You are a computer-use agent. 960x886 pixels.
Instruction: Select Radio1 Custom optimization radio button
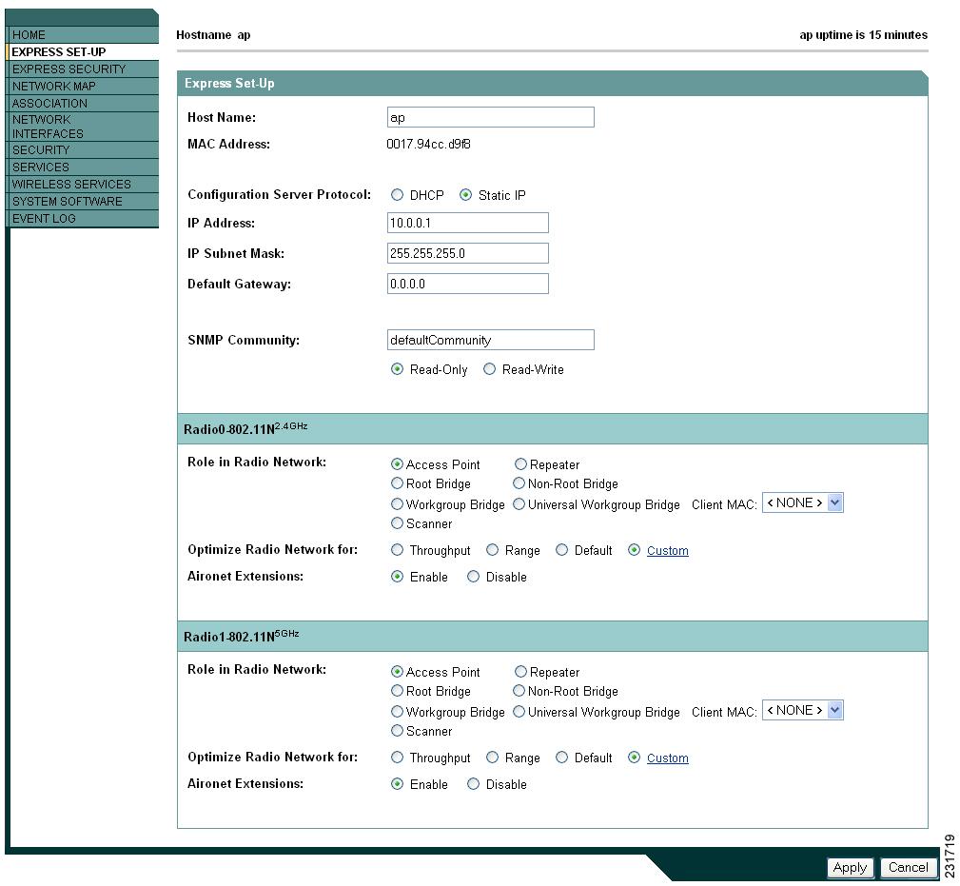click(x=635, y=758)
